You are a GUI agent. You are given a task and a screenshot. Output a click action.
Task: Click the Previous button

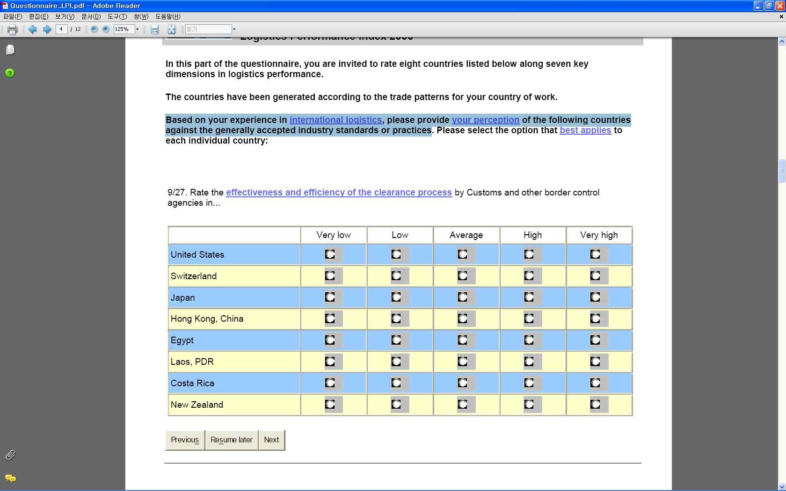tap(185, 440)
